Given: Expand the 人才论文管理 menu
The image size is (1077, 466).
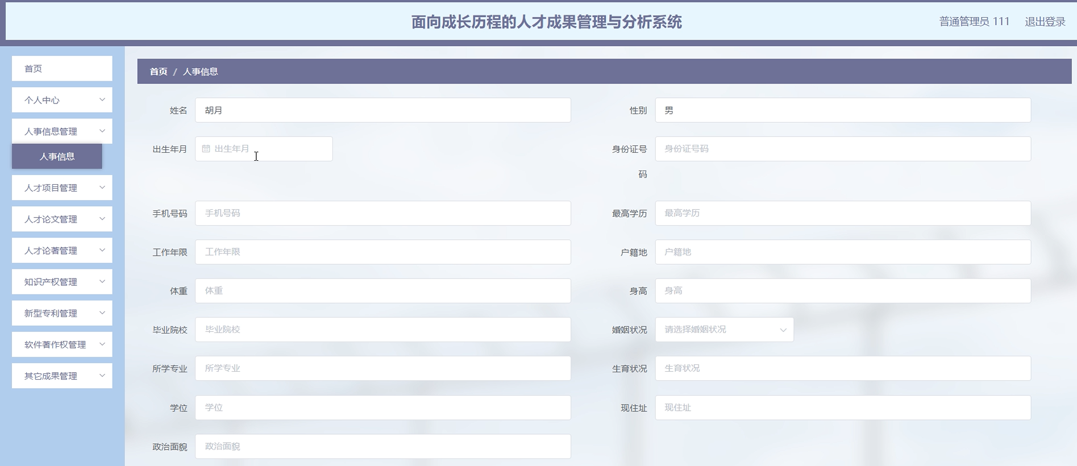Looking at the screenshot, I should pos(62,219).
